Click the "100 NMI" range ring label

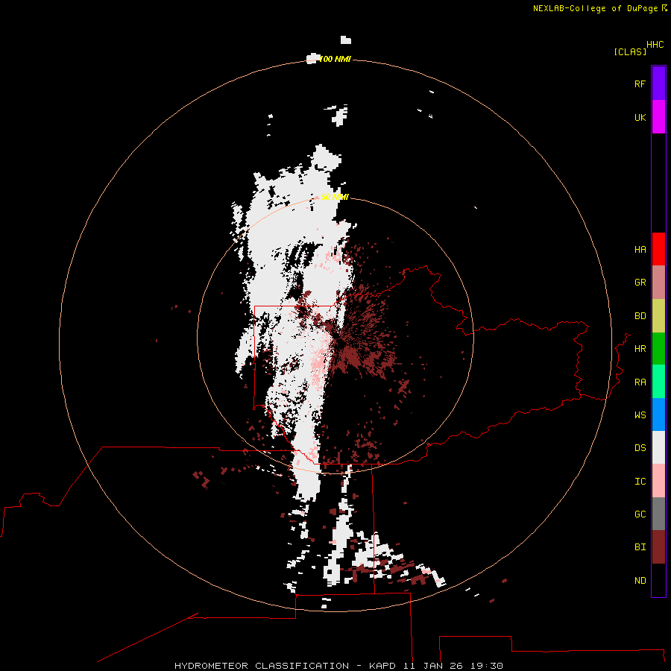[335, 59]
